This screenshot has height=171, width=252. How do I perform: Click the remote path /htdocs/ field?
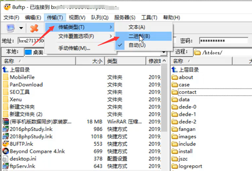pyautogui.click(x=223, y=53)
